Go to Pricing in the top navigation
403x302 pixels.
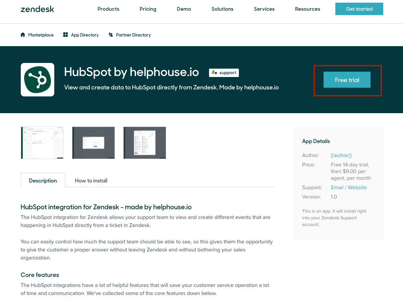pos(148,9)
